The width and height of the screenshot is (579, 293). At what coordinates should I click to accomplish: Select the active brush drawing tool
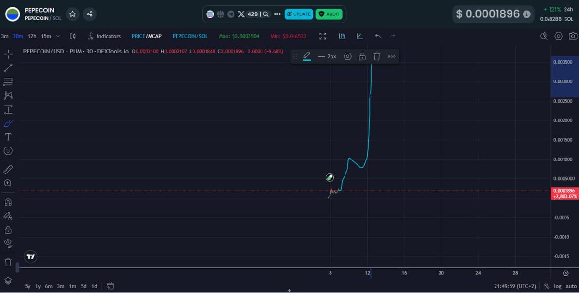pos(8,123)
